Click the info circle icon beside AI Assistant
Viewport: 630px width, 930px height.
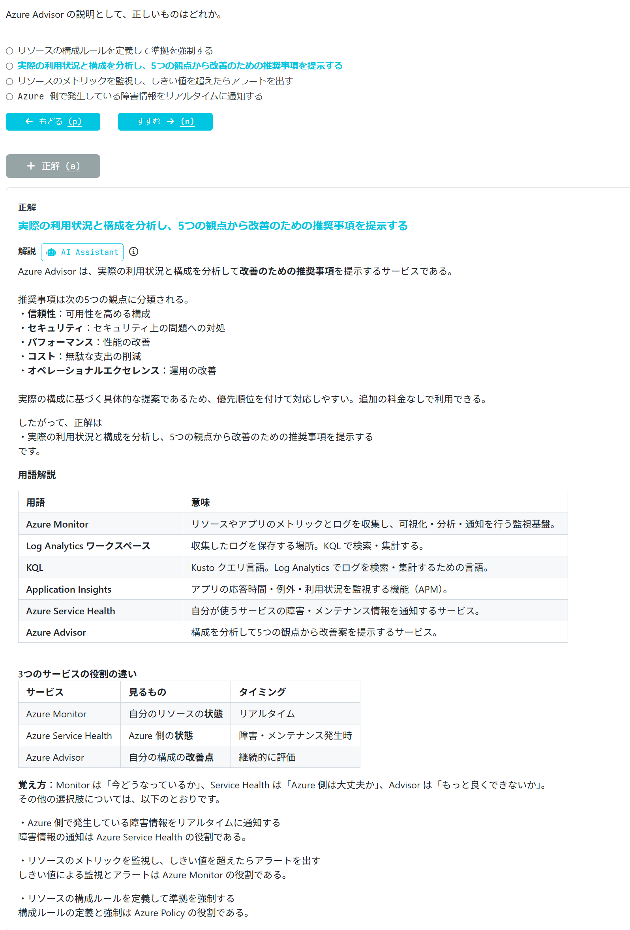pyautogui.click(x=134, y=252)
